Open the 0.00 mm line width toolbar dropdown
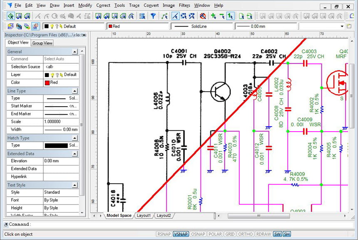Viewport: 358px width, 240px height. tap(266, 26)
